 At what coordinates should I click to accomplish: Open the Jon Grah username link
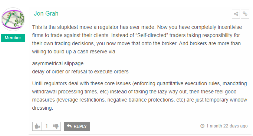[46, 14]
